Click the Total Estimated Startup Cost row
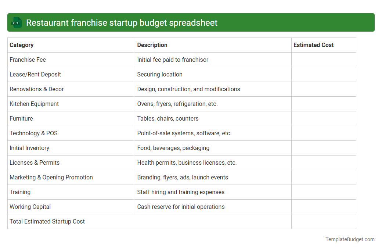 point(47,221)
